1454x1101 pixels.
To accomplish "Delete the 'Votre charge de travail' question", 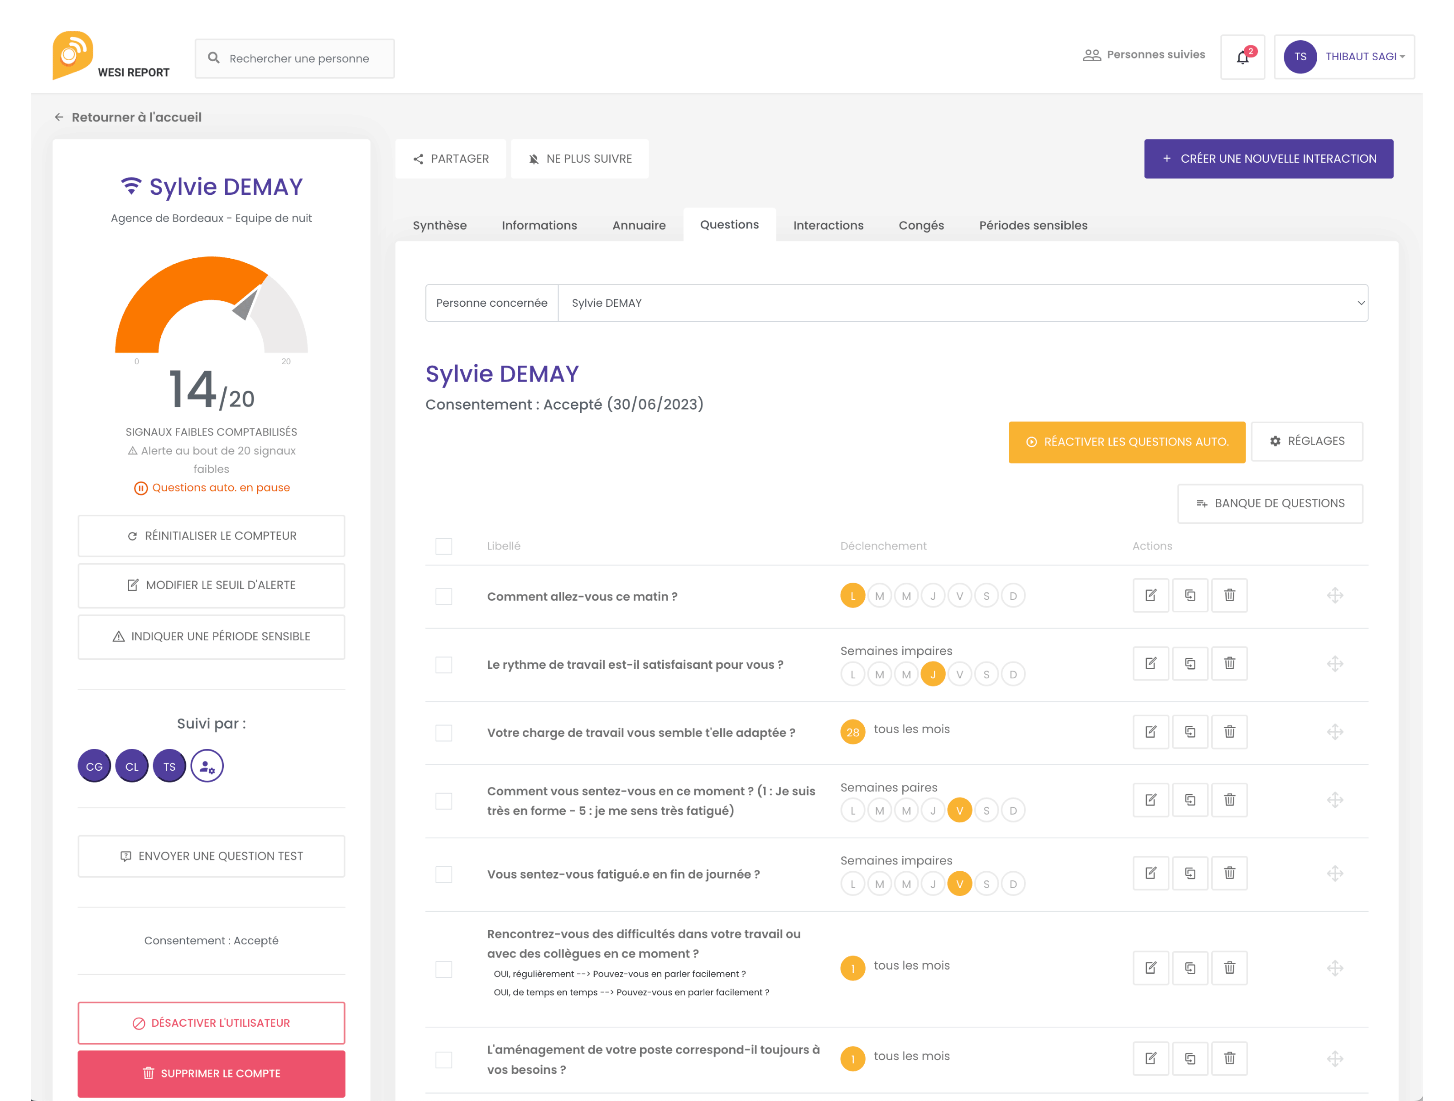I will 1229,732.
